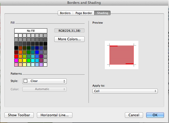Open the More Colors dialog
Viewport: 169px width, 123px height.
coord(69,39)
